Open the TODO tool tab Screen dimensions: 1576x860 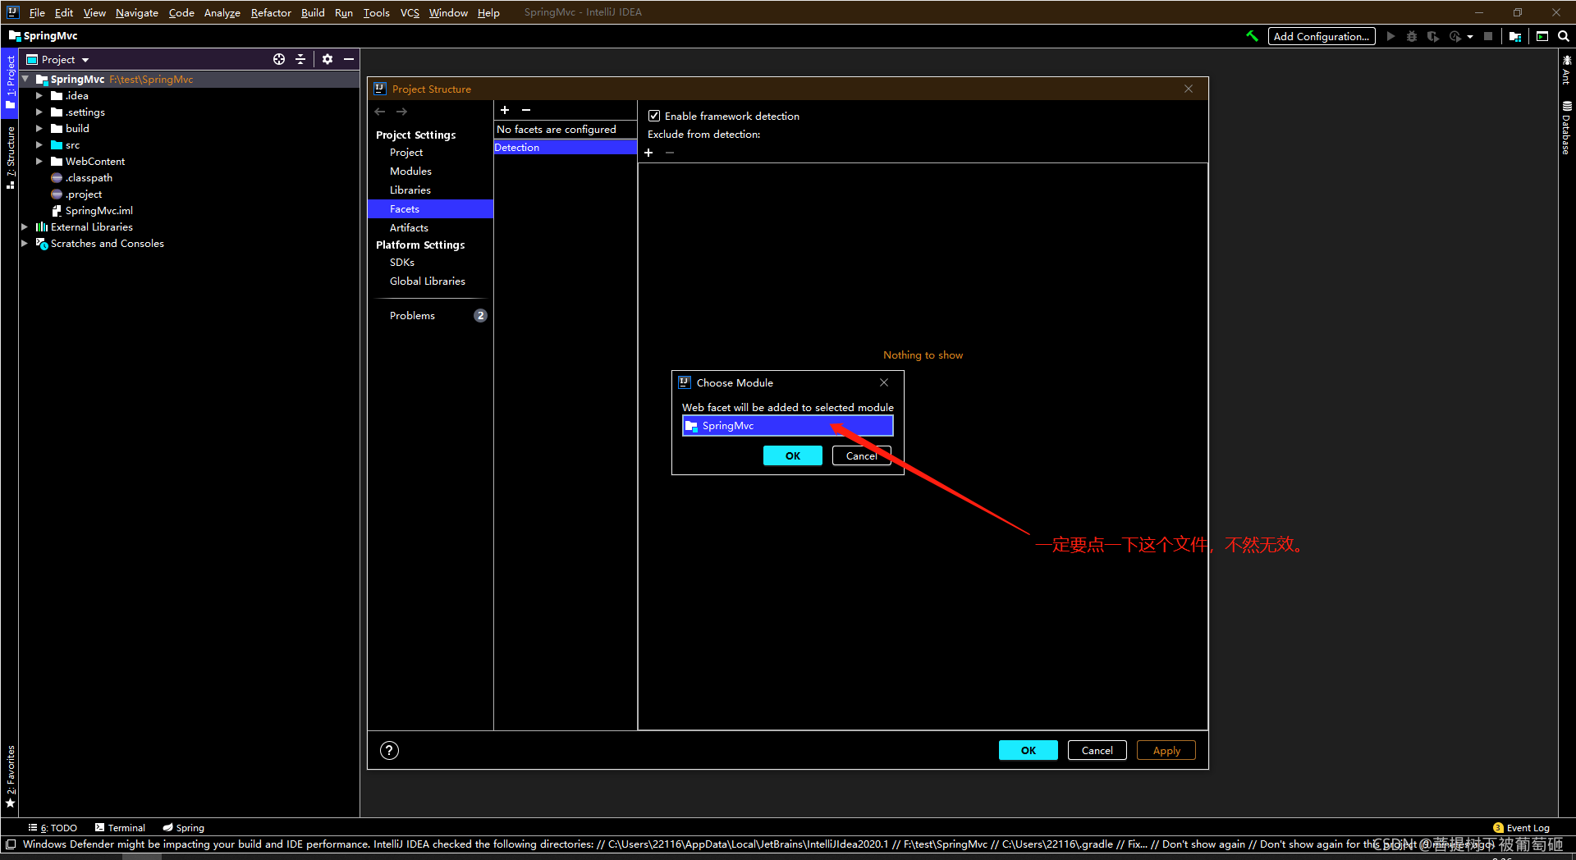tap(53, 828)
